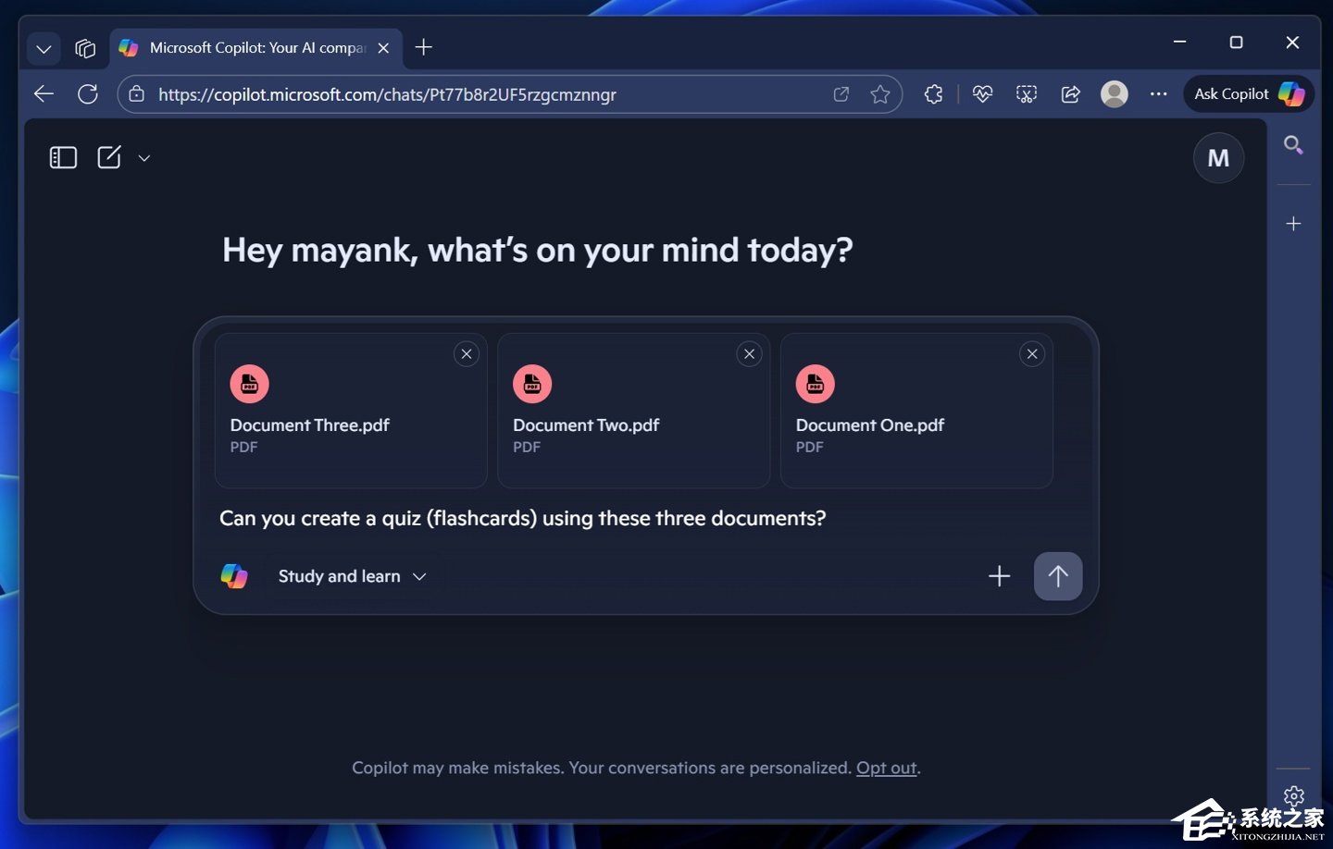1333x849 pixels.
Task: Open a new browser tab
Action: [x=424, y=47]
